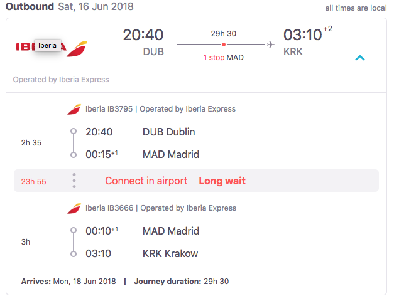Click the 'Long wait' warning text
Image resolution: width=394 pixels, height=301 pixels.
pos(222,181)
